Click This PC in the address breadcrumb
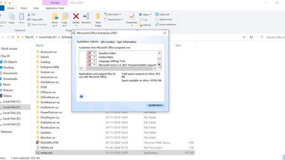This screenshot has width=285, height=160. (x=29, y=37)
